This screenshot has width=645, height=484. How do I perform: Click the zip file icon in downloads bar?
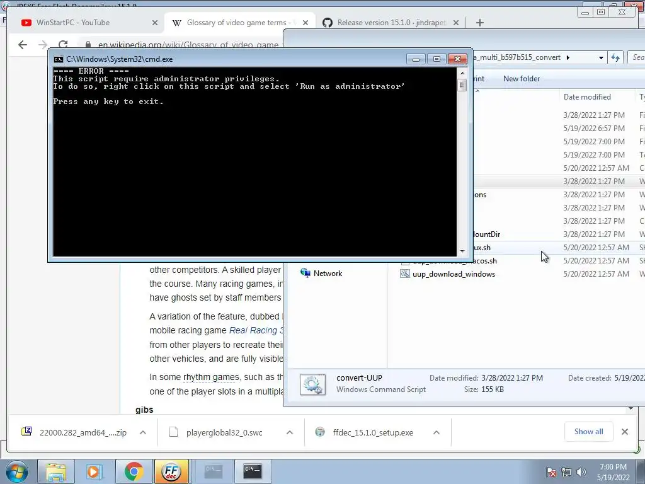point(26,432)
